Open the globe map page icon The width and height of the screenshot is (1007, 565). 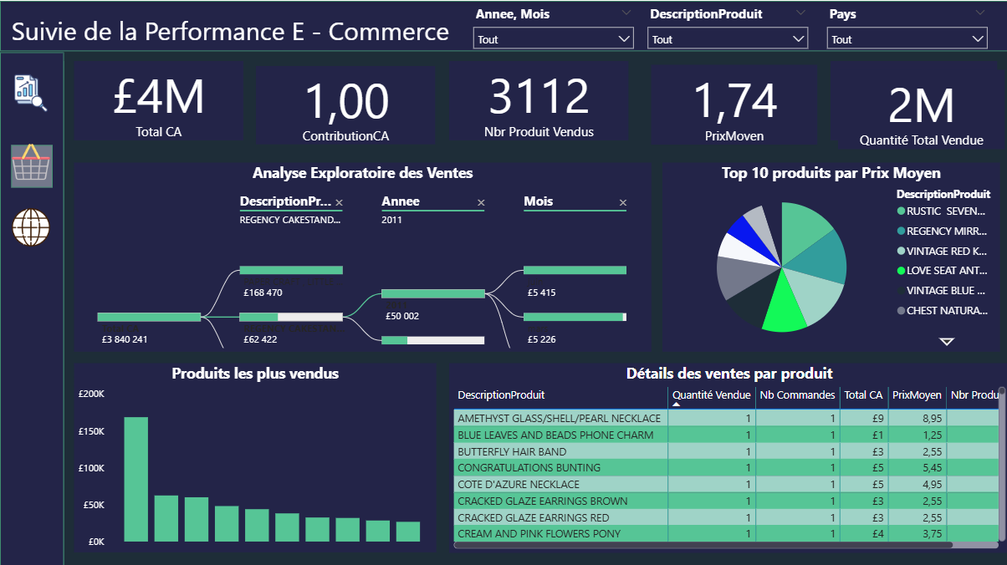click(x=31, y=227)
